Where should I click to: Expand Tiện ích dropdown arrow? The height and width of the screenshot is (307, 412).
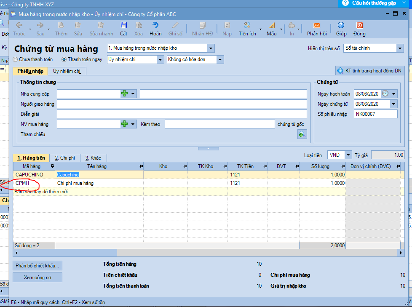coord(260,29)
